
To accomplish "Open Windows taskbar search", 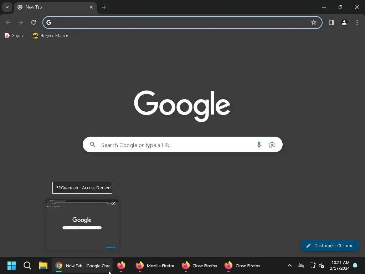I will click(27, 265).
